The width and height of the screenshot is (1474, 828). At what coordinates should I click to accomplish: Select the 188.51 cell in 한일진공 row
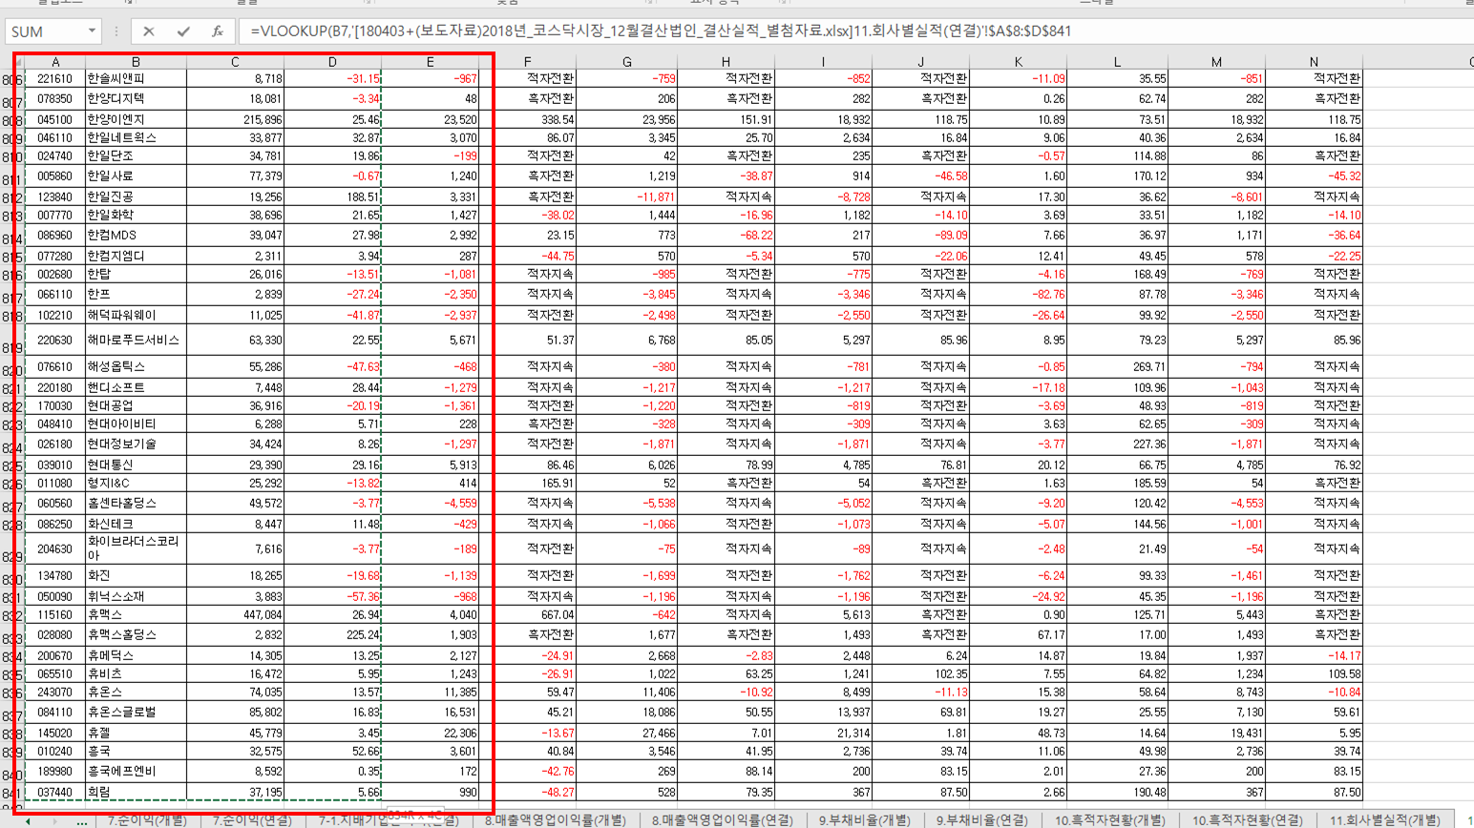pyautogui.click(x=332, y=197)
